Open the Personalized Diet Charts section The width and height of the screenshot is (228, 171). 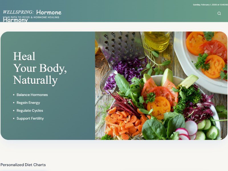[23, 165]
